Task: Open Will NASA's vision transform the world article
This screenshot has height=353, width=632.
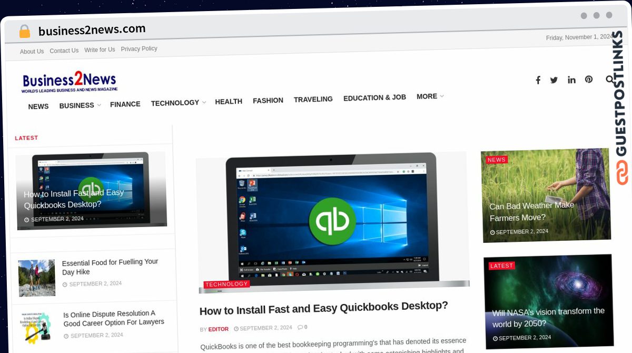Action: [x=548, y=318]
